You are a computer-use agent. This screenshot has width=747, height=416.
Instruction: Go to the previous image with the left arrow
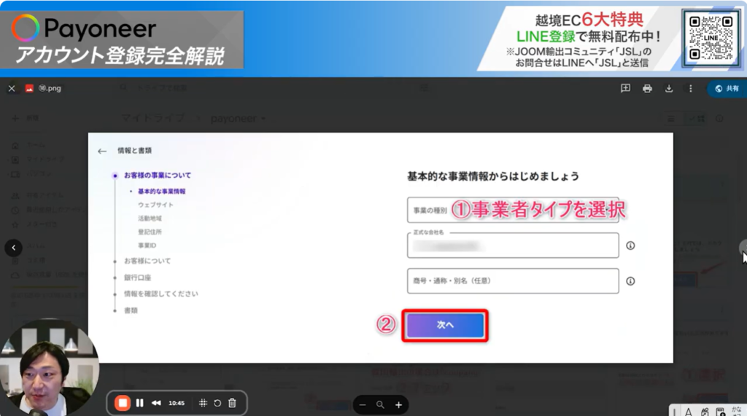[x=13, y=248]
